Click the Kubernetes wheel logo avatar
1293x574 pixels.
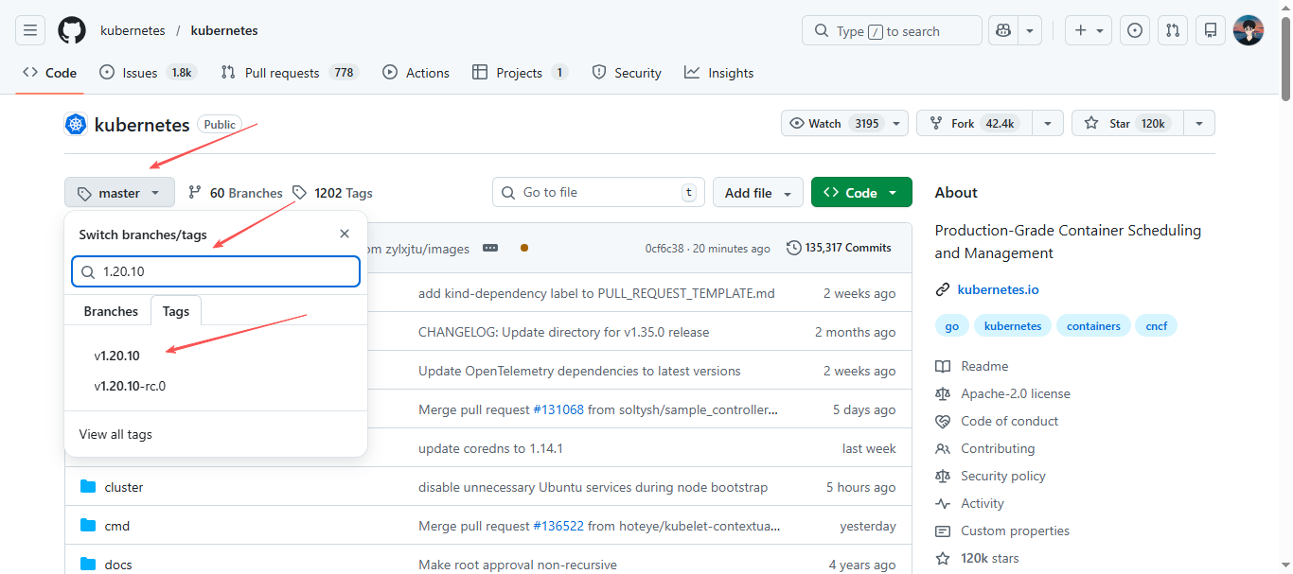76,124
